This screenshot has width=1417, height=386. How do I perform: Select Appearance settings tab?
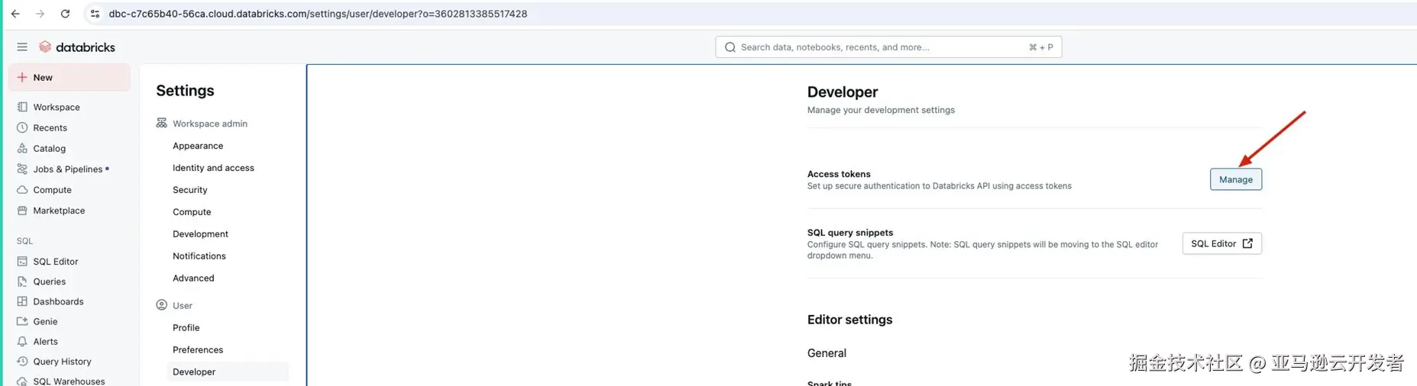pos(198,146)
